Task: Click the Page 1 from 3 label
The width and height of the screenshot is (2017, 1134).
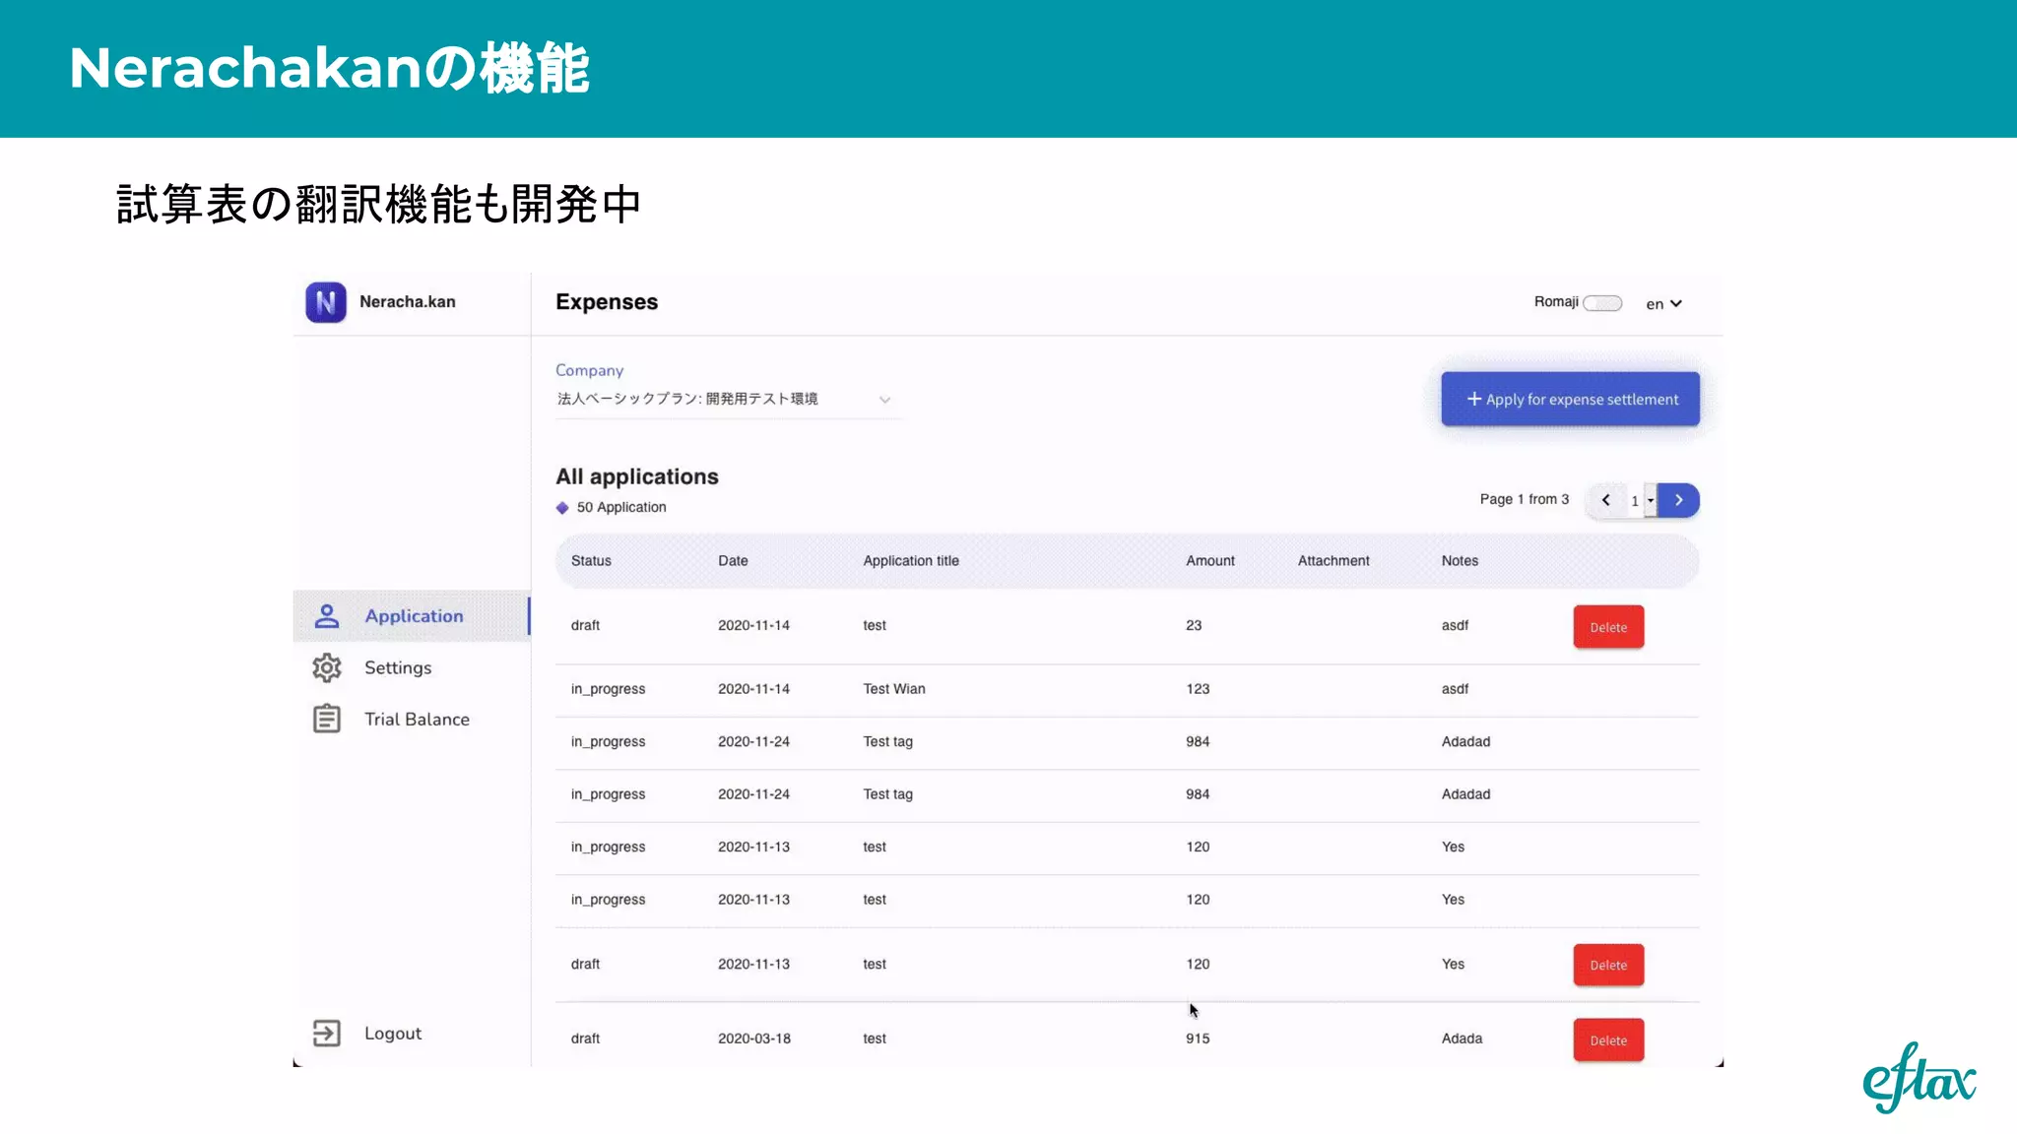Action: point(1525,500)
